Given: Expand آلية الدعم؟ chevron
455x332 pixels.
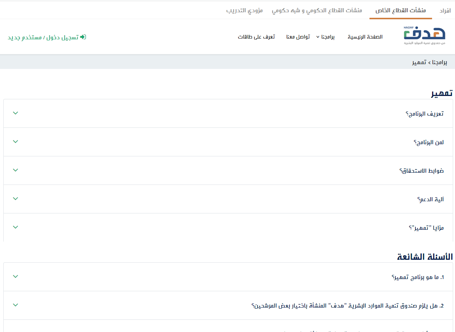Looking at the screenshot, I should [16, 199].
